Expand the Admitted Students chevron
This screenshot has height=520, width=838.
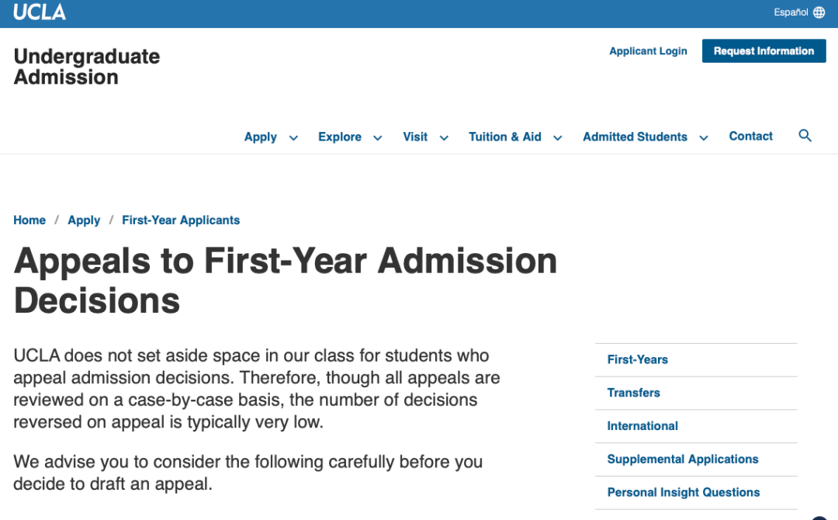tap(704, 138)
